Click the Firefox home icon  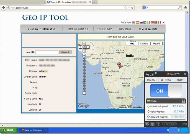(x=186, y=8)
